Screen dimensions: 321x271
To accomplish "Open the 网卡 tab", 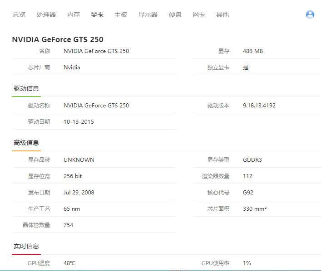I will pyautogui.click(x=198, y=15).
